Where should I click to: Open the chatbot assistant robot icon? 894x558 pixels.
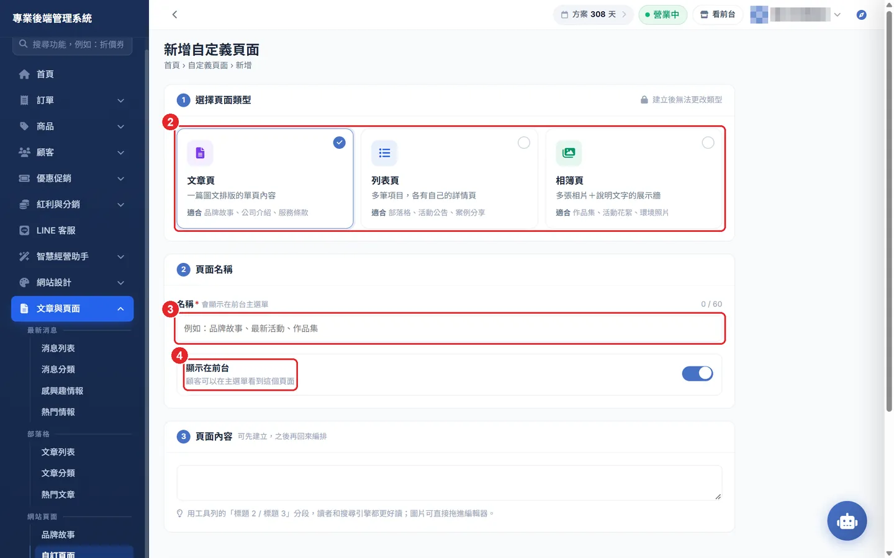(847, 521)
